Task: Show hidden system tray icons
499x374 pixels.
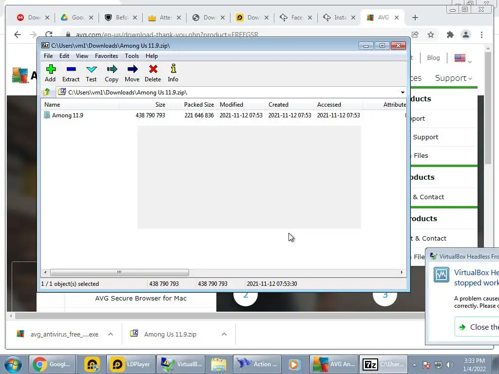Action: [414, 365]
